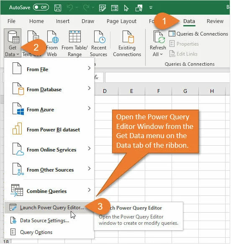Click the Recent Sources icon
Screen dimensions: 231x244
click(x=100, y=37)
